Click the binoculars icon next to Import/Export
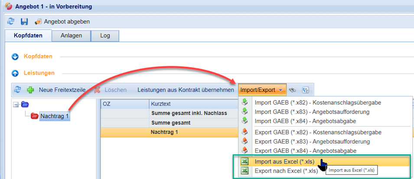414x179 pixels. point(293,90)
